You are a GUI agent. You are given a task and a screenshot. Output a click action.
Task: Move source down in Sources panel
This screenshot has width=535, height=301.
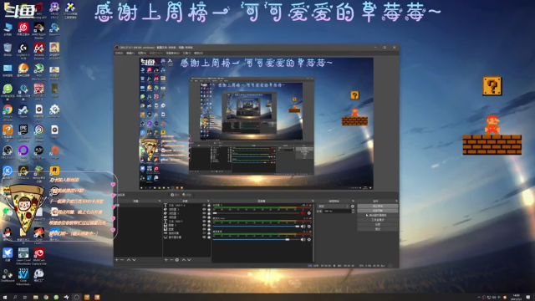189,260
